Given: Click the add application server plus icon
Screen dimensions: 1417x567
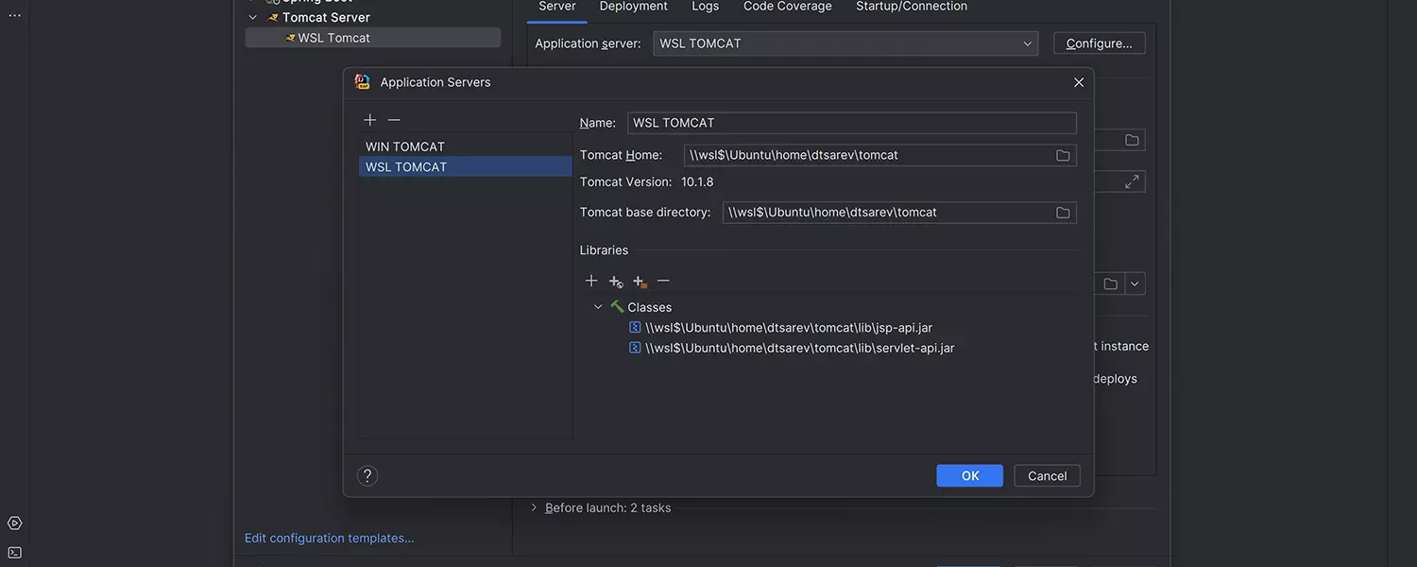Looking at the screenshot, I should click(370, 120).
